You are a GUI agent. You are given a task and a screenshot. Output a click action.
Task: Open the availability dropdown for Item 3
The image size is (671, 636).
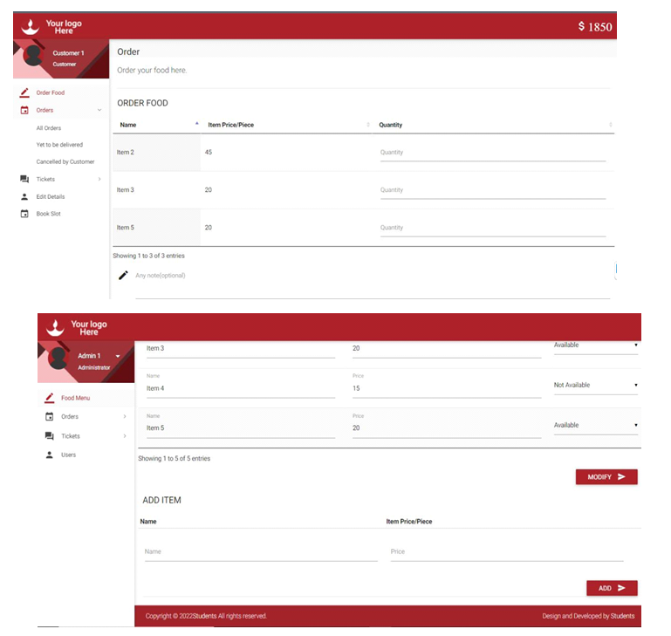(x=596, y=345)
